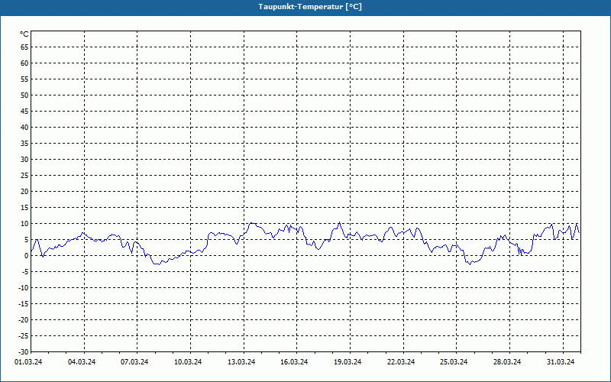Click the 10 y-axis label

[x=24, y=224]
